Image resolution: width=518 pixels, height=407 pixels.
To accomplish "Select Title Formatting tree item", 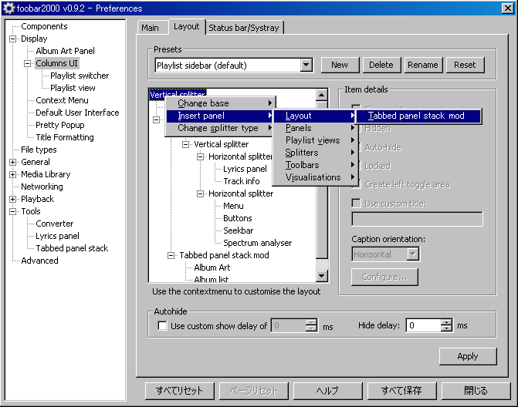I will click(65, 137).
